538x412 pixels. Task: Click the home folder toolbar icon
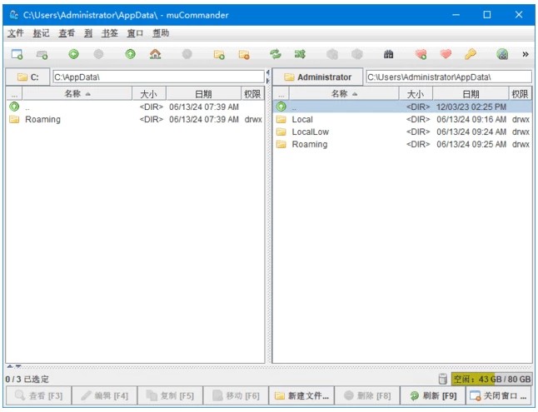point(155,54)
